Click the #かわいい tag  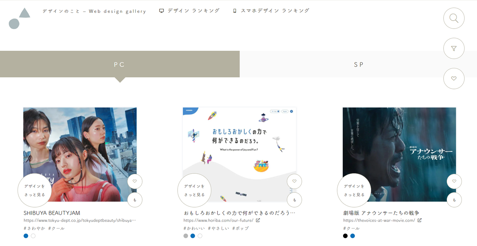click(194, 229)
